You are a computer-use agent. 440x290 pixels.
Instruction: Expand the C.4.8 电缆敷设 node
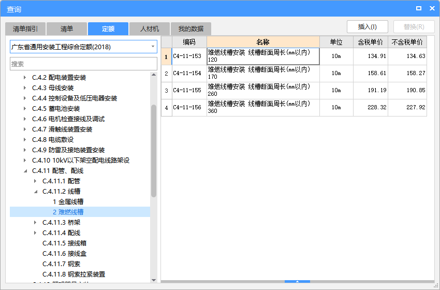tap(25, 139)
